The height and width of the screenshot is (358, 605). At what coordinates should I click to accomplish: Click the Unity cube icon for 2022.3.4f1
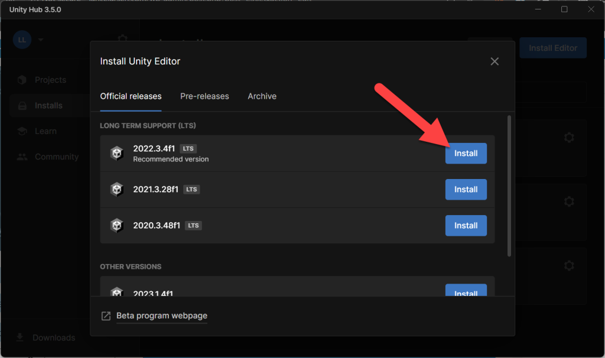[x=116, y=153]
